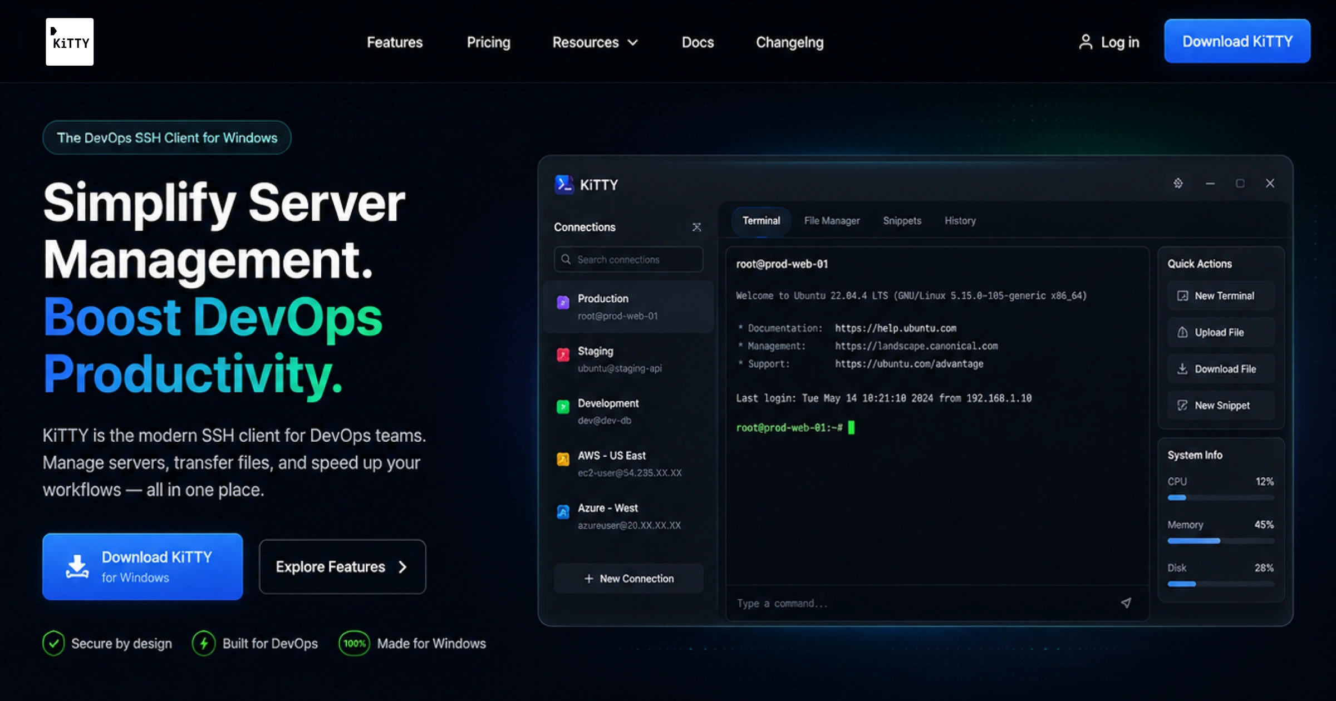Click Download KiTTY button in header
This screenshot has height=701, width=1336.
point(1237,41)
